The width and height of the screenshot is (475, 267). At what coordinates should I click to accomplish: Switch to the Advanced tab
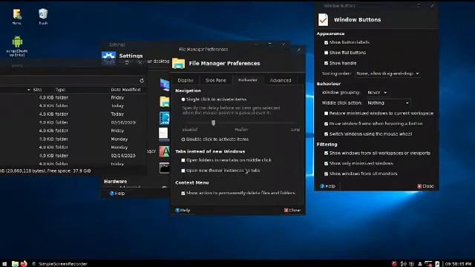point(281,81)
